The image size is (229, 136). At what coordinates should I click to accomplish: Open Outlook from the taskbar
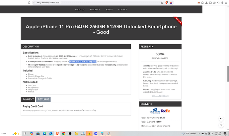(51, 134)
